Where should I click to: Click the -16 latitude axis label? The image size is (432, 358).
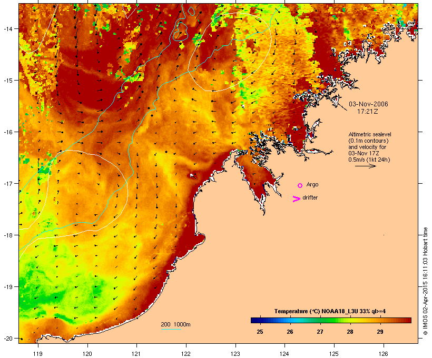[x=7, y=132]
